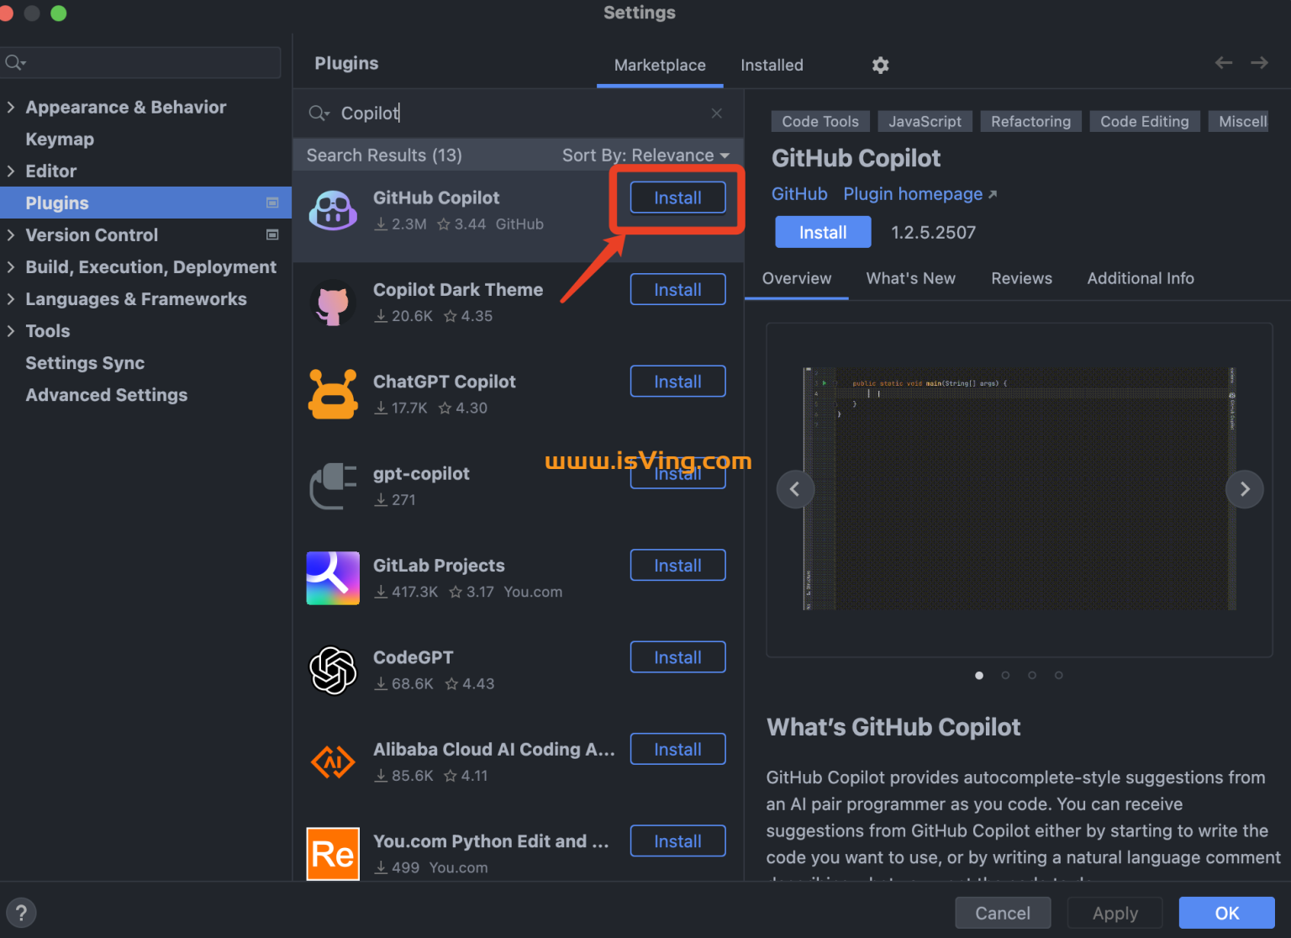Click the CodeGPT plugin icon
This screenshot has height=938, width=1291.
(x=333, y=670)
